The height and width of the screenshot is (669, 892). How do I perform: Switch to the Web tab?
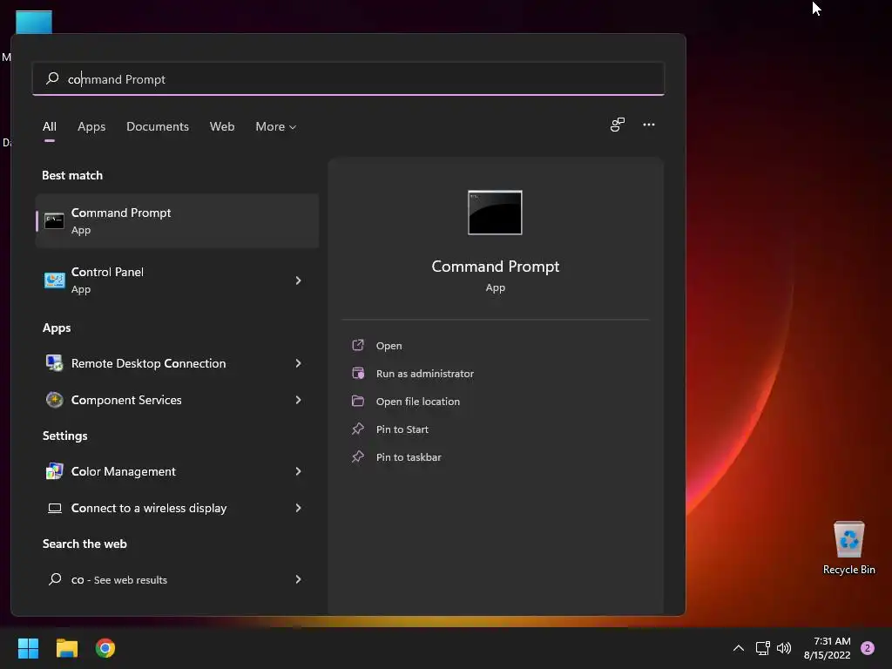pyautogui.click(x=222, y=126)
